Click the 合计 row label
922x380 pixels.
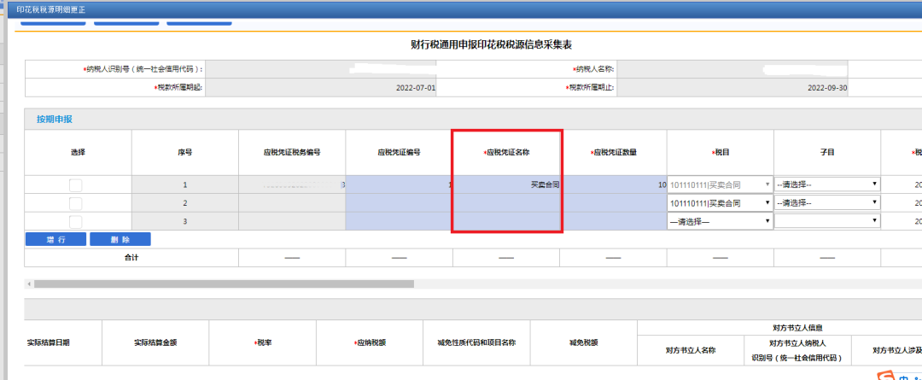click(131, 258)
